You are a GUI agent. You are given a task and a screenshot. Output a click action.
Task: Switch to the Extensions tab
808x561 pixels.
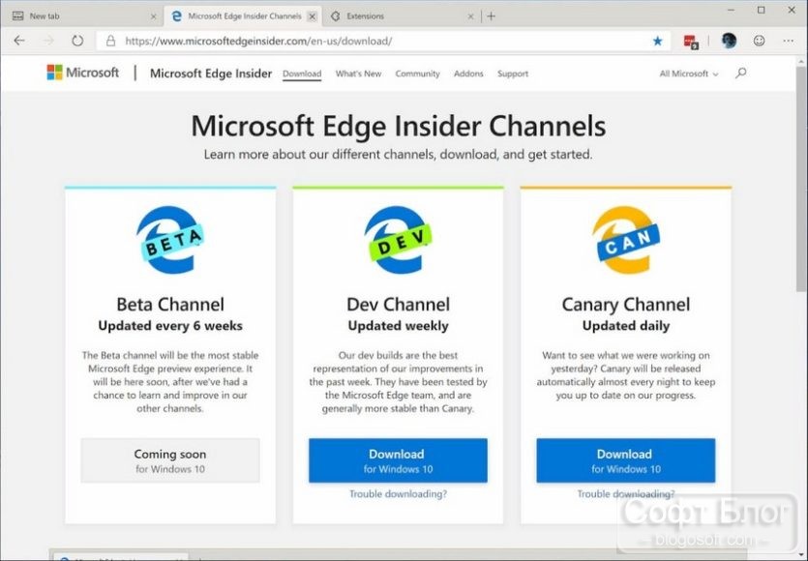402,16
